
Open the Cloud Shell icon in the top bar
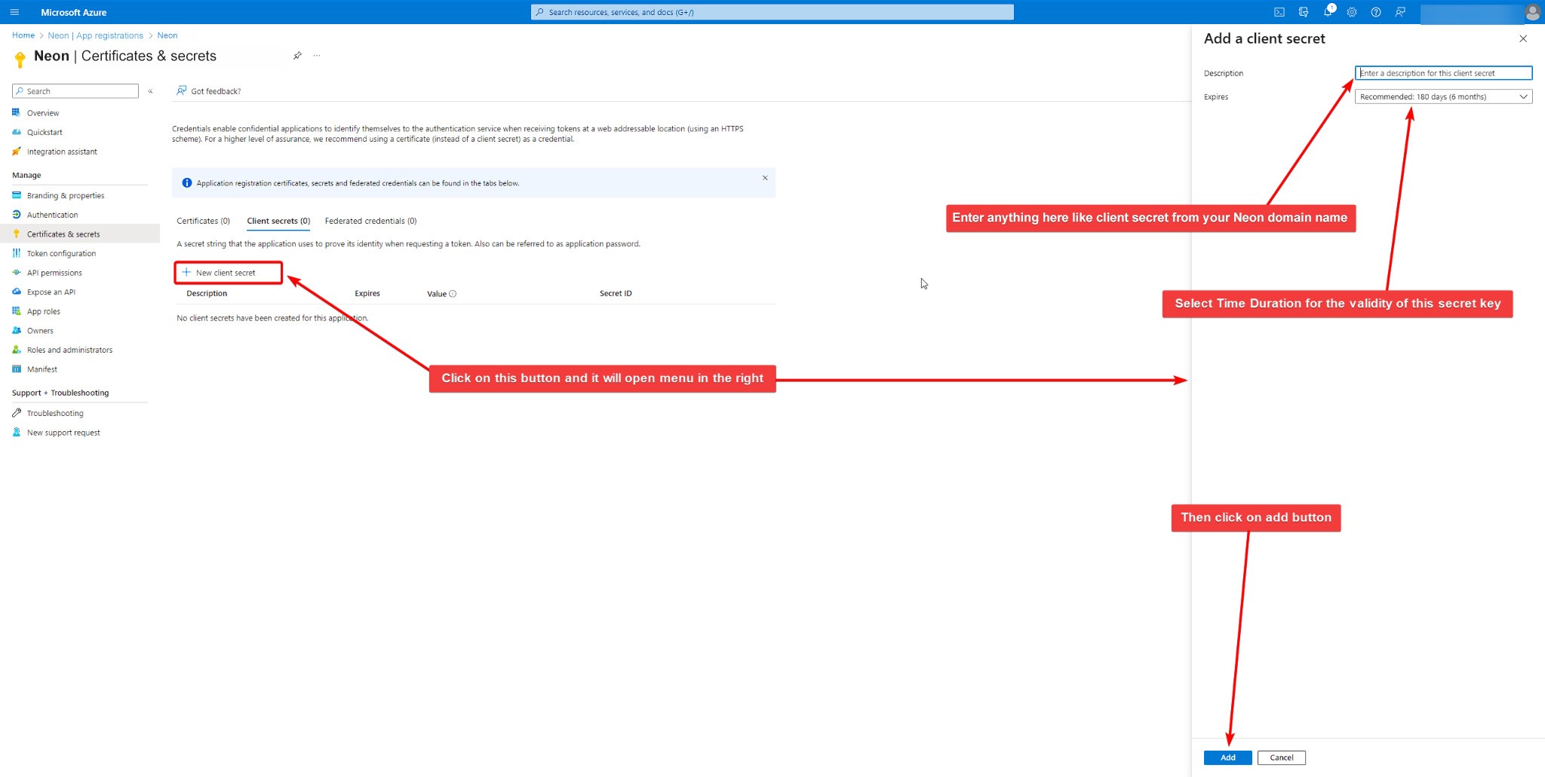[1279, 12]
